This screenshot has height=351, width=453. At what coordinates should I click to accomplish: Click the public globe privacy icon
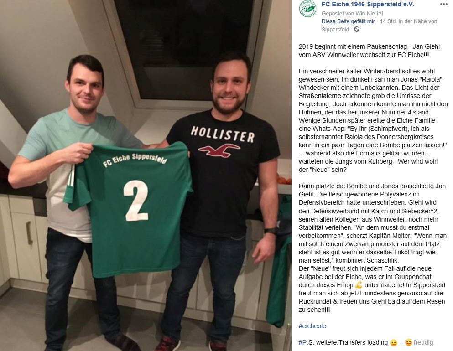pyautogui.click(x=357, y=29)
